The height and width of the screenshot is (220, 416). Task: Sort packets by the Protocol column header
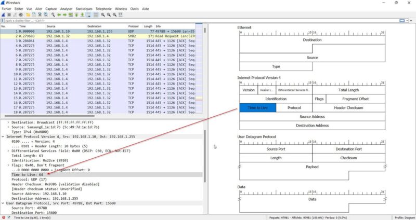click(x=134, y=26)
